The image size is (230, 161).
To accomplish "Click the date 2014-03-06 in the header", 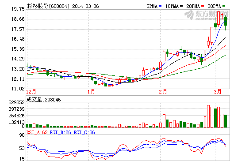I will (x=85, y=6).
